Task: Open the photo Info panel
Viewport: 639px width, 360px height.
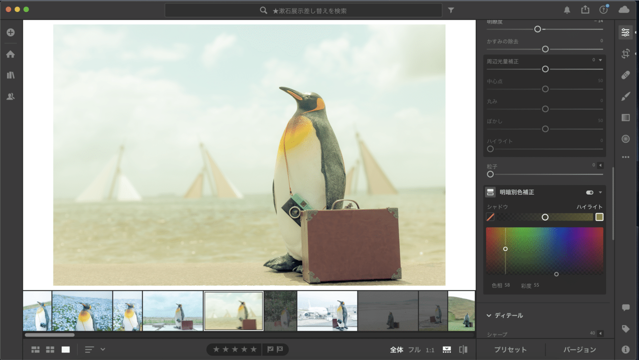Action: click(626, 350)
